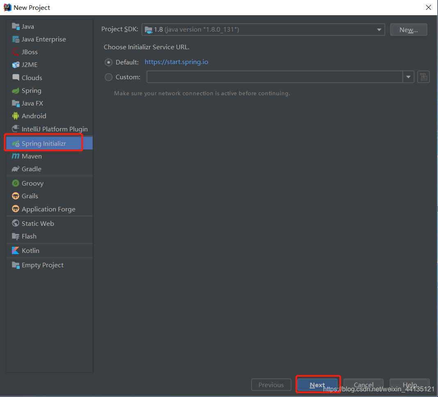Click the Kotlin K icon
This screenshot has height=397, width=438.
coord(16,250)
